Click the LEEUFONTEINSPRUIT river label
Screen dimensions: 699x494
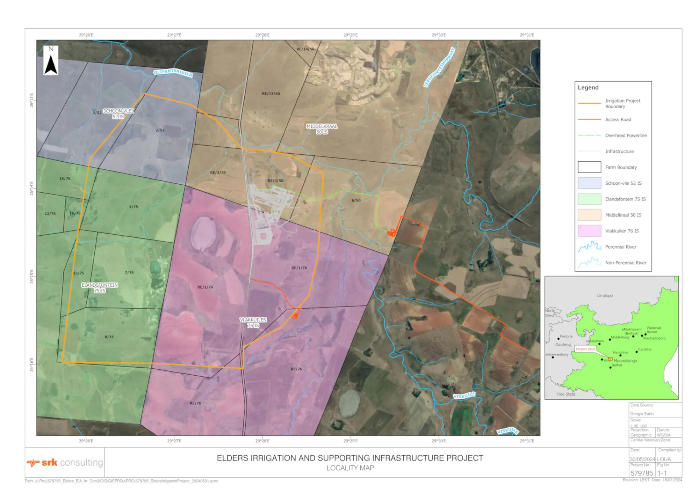[x=440, y=67]
